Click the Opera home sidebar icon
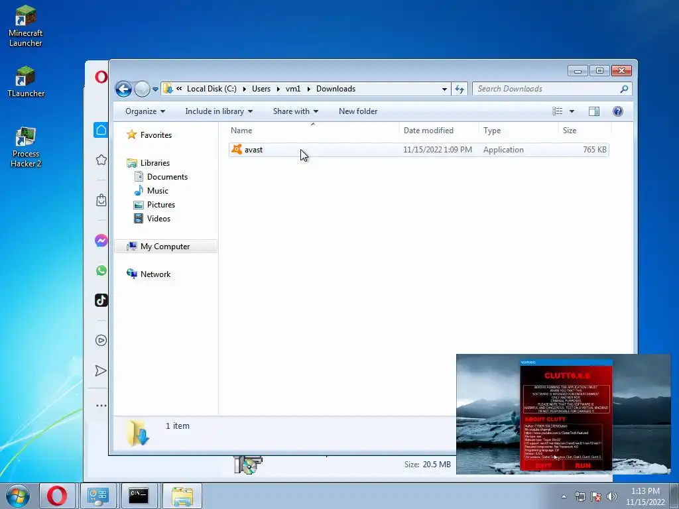Viewport: 679px width, 509px height. pos(101,130)
